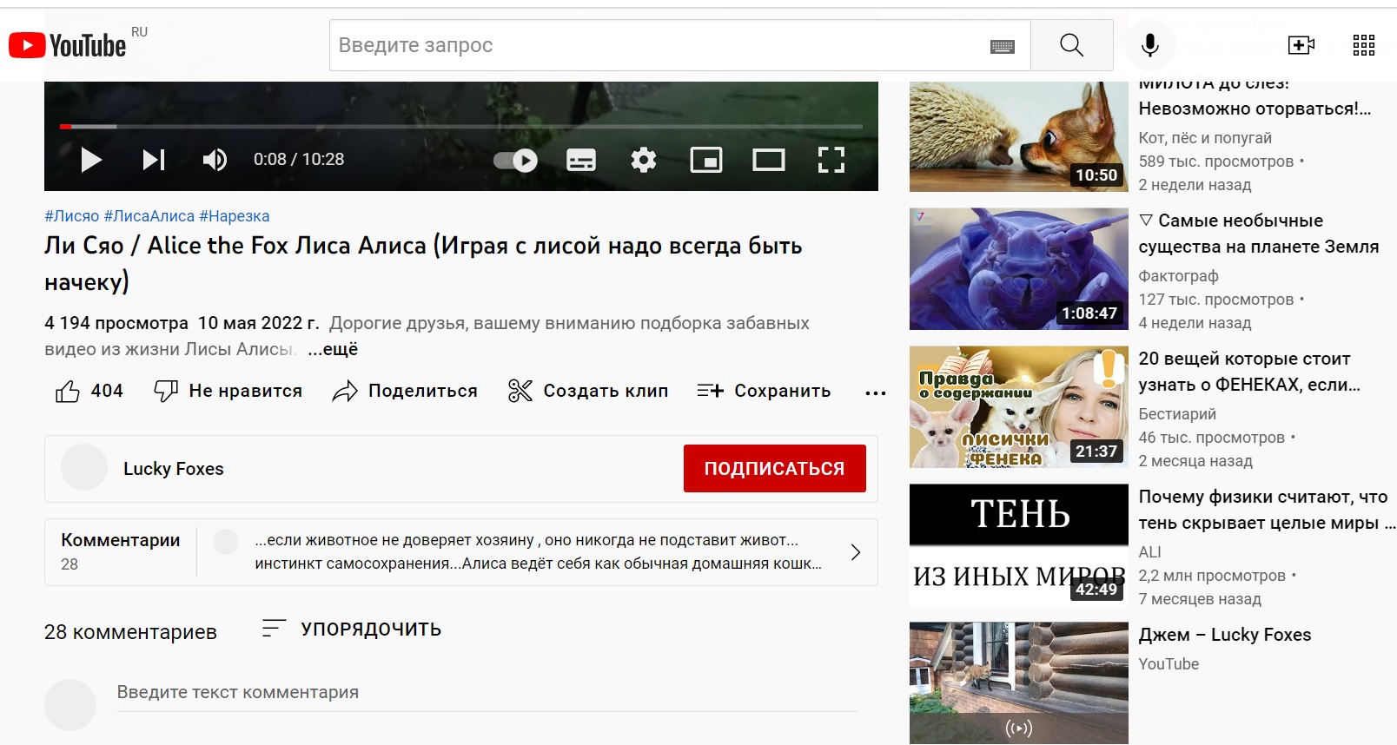The width and height of the screenshot is (1397, 745).
Task: Open the Джем – Lucky Foxes mix thumbnail
Action: click(x=1019, y=683)
